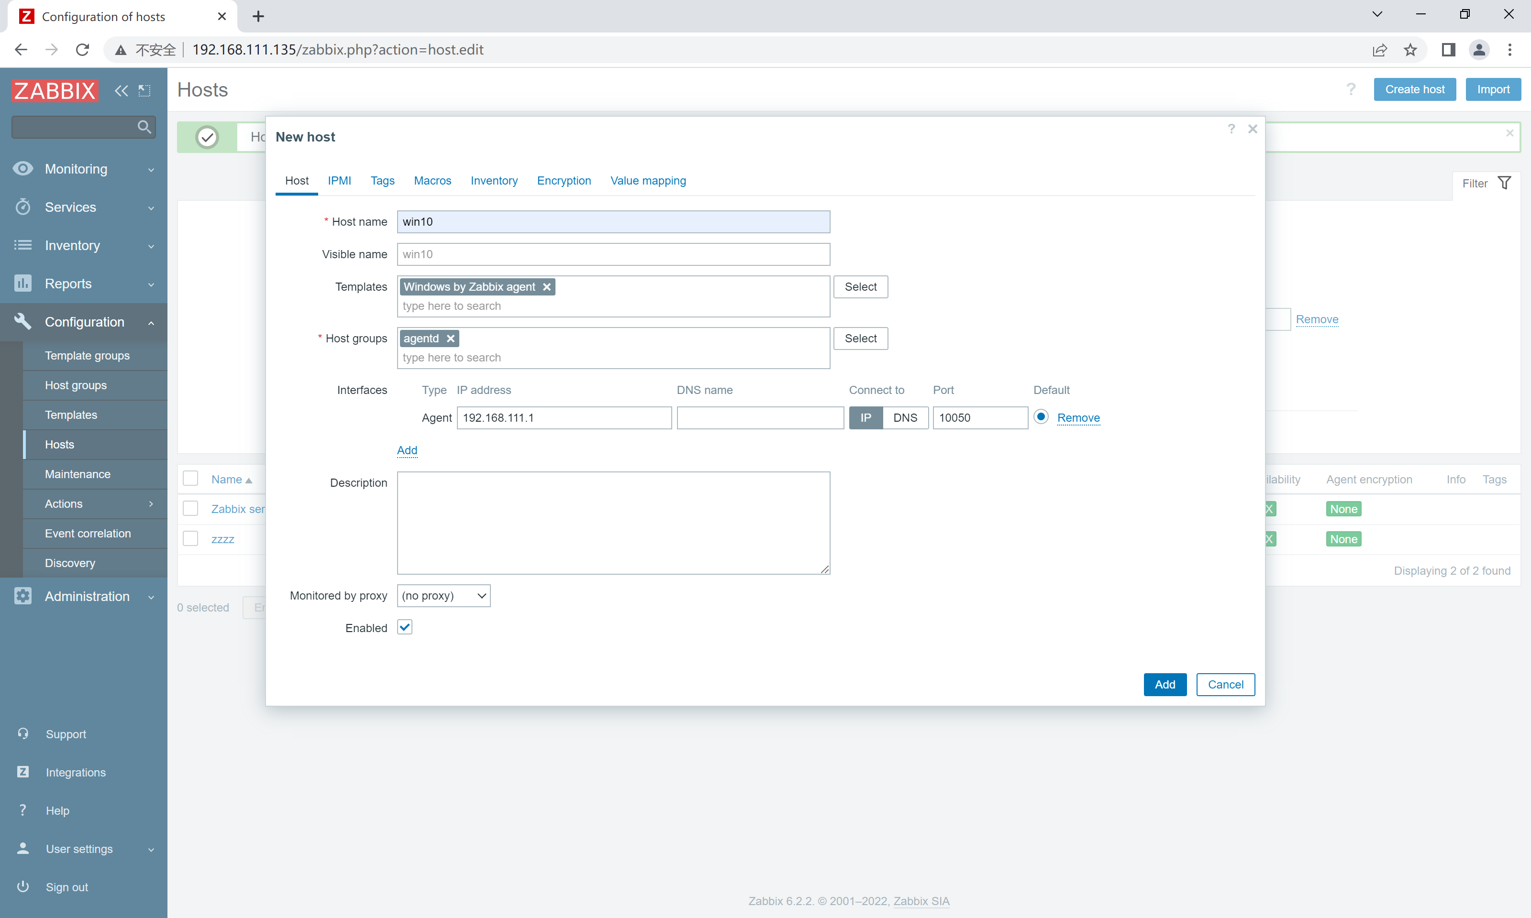This screenshot has height=918, width=1531.
Task: Expand the Inventory sidebar menu chevron
Action: (x=151, y=246)
